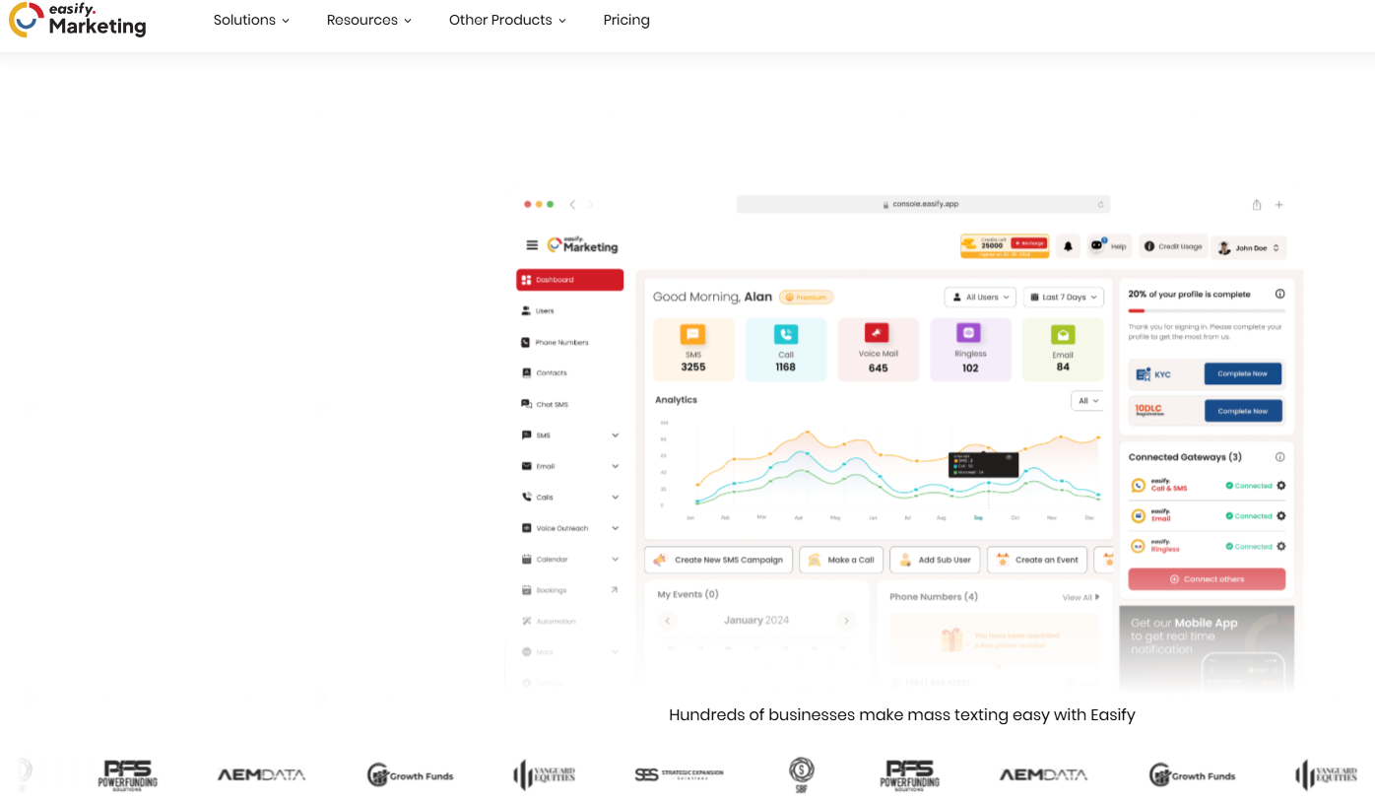The image size is (1375, 804).
Task: Click the Connect others button
Action: [x=1207, y=579]
